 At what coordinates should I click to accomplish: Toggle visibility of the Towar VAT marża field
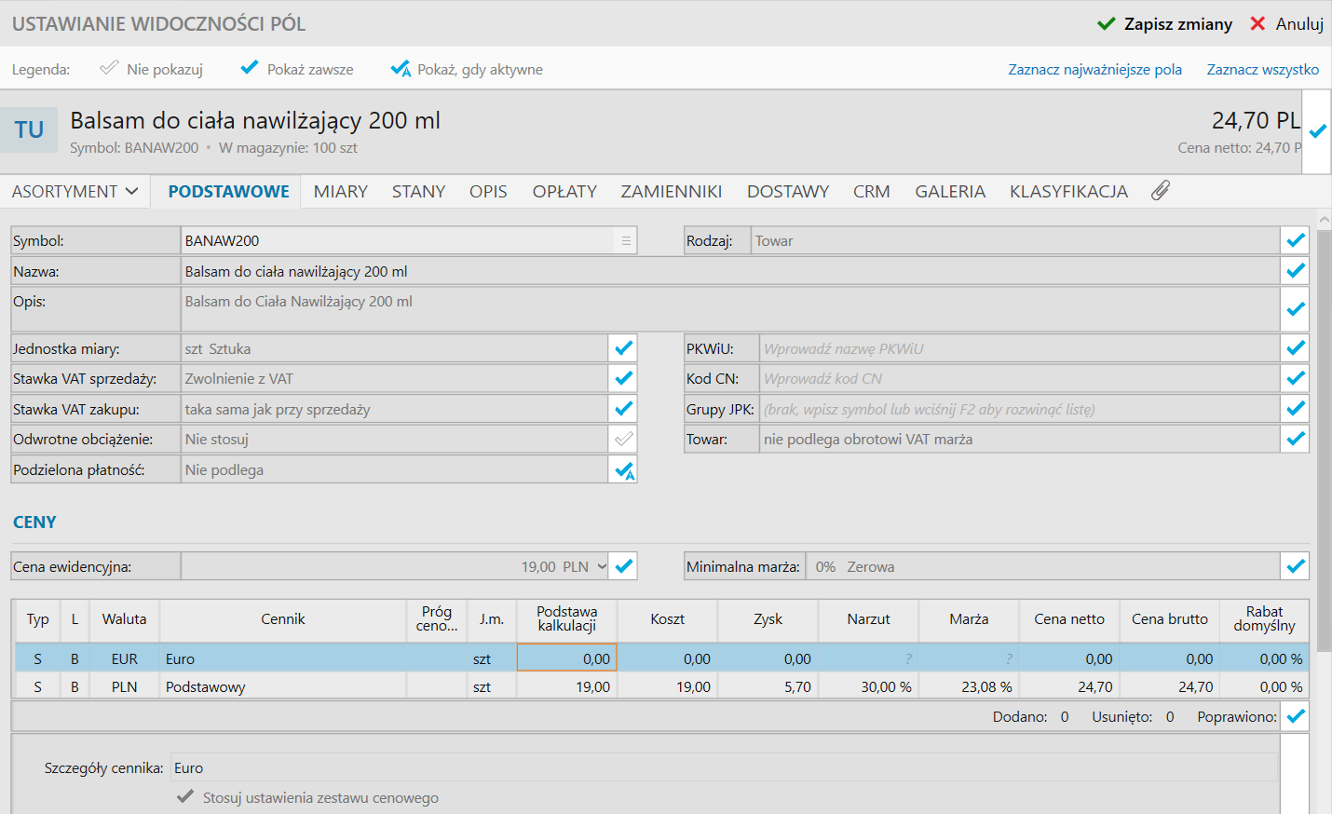point(1295,439)
